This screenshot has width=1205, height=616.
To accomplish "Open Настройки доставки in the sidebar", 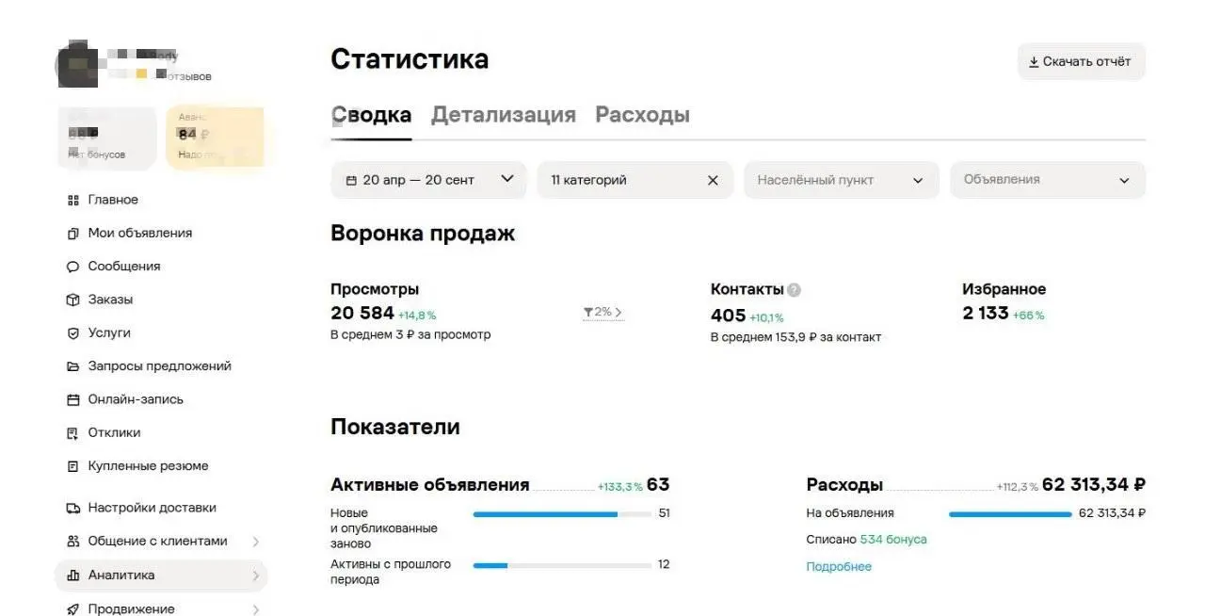I will pyautogui.click(x=153, y=508).
